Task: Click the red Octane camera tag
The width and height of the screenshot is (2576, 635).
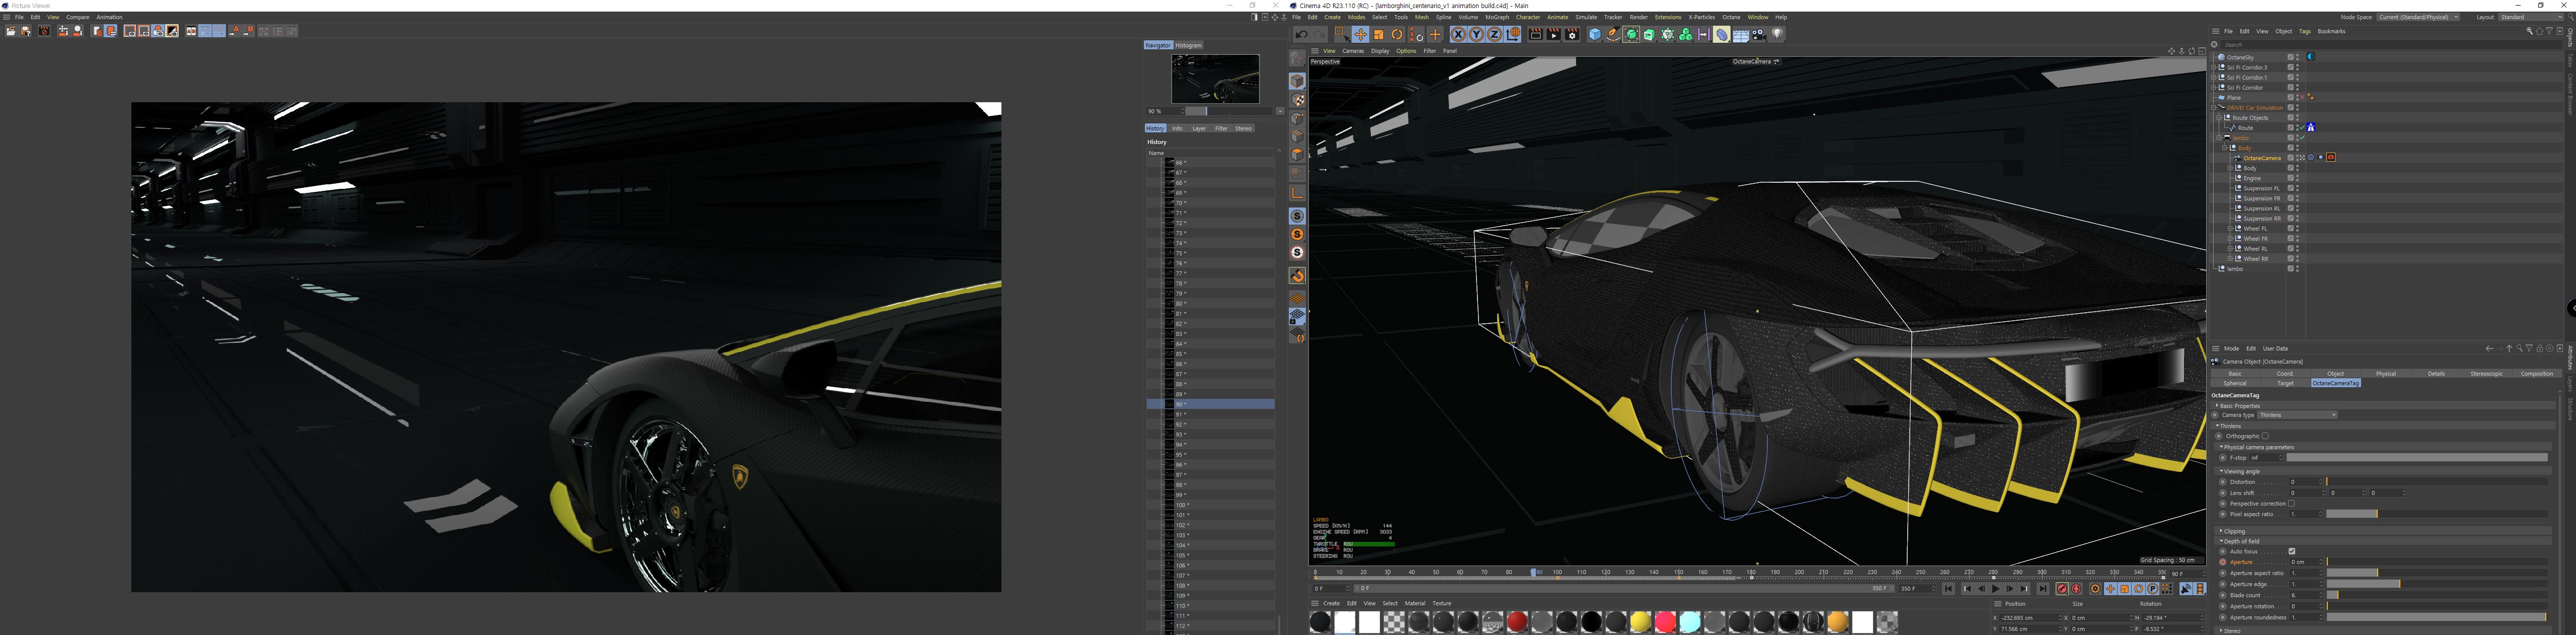Action: pos(2331,158)
